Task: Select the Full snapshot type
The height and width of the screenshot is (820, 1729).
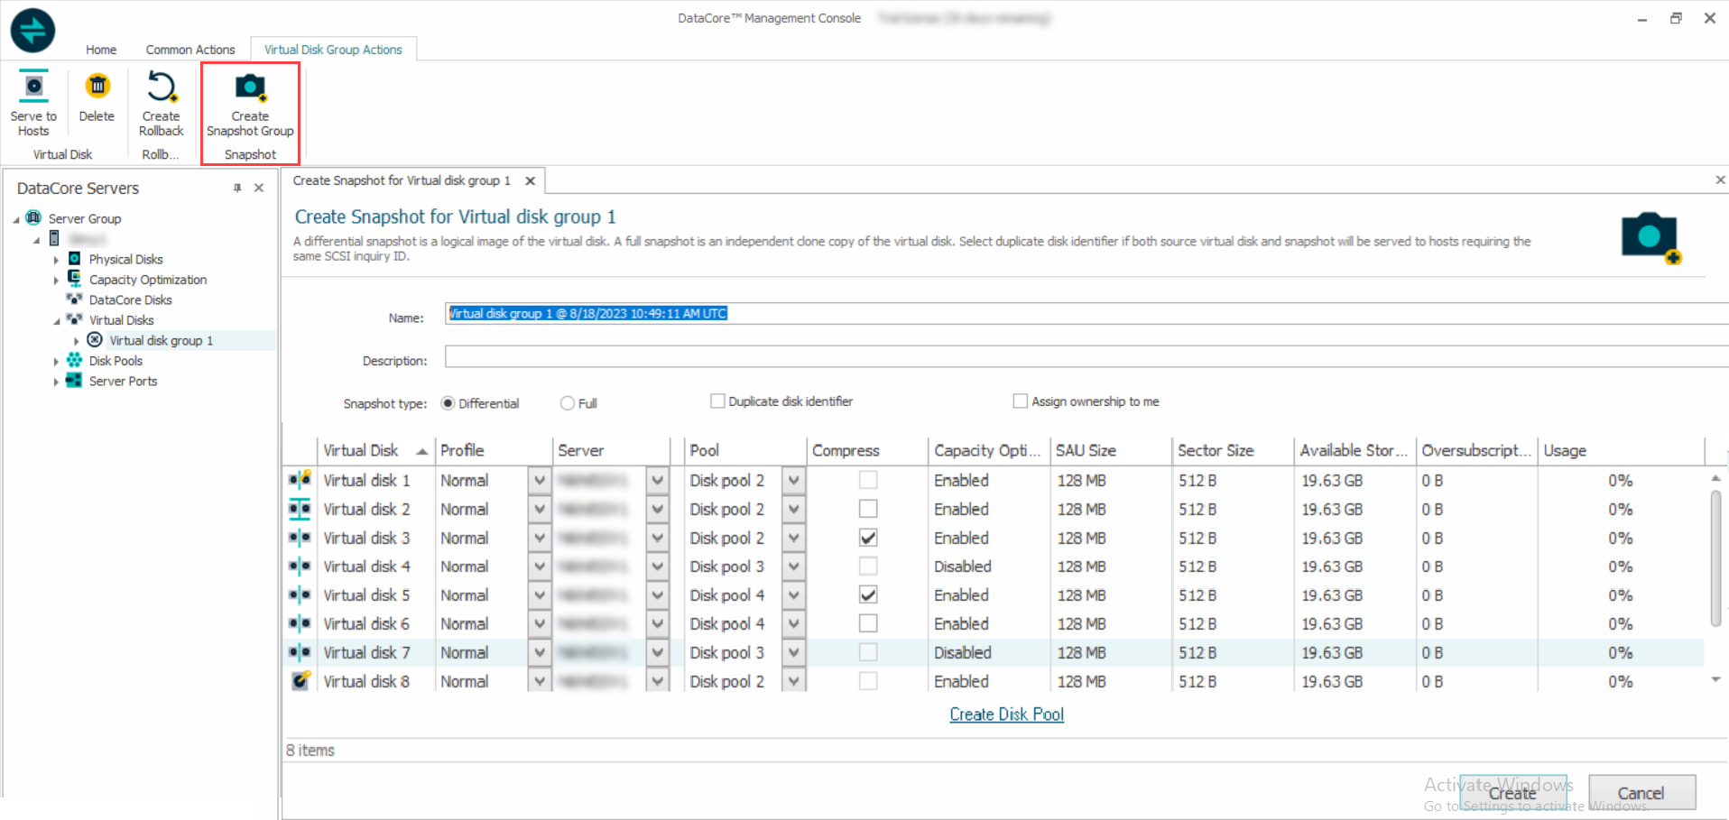Action: [567, 403]
